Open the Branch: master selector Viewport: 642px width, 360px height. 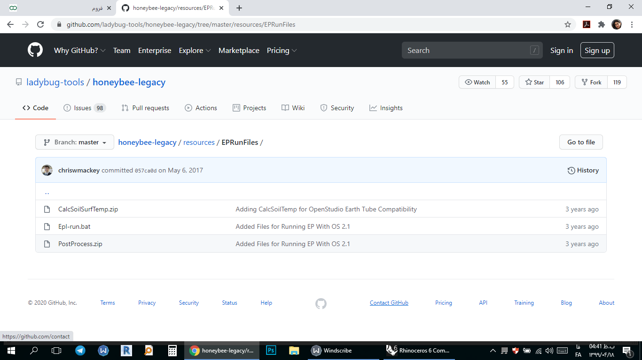click(x=75, y=142)
